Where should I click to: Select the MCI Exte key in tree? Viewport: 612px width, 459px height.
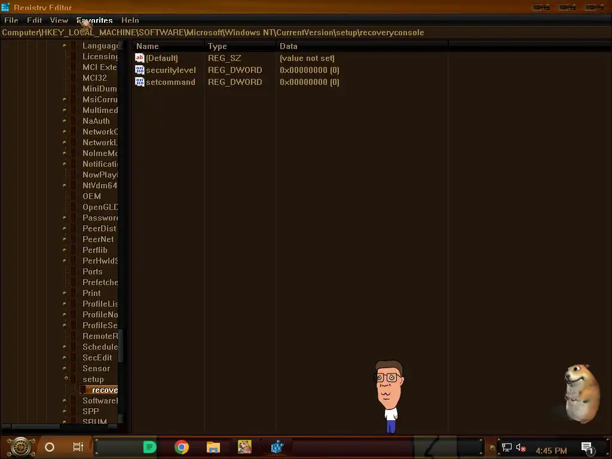click(100, 67)
